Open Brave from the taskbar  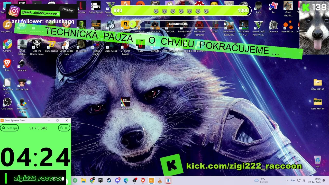[143, 180]
